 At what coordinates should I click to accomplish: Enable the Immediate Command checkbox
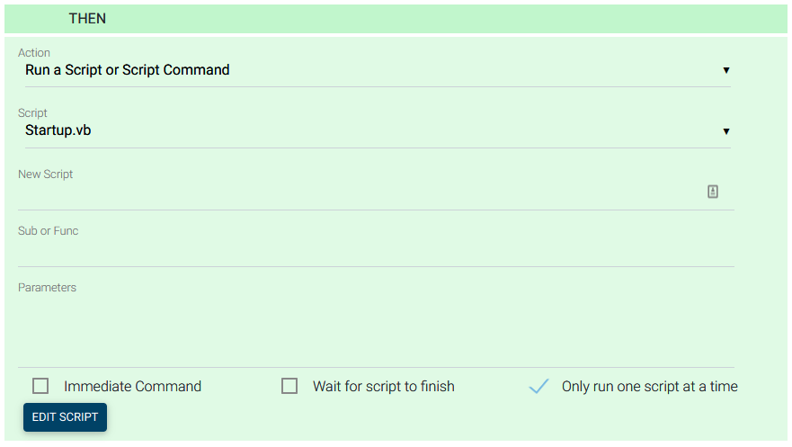[x=40, y=386]
